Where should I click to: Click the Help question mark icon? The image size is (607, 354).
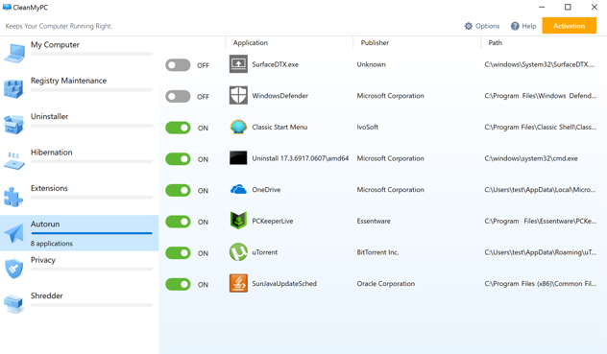515,26
